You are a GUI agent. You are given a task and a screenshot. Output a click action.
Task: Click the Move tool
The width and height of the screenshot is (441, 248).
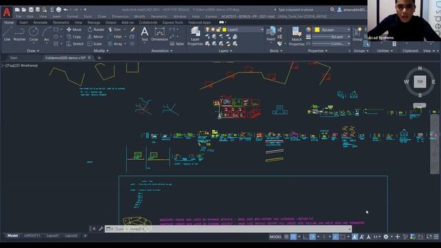point(74,30)
